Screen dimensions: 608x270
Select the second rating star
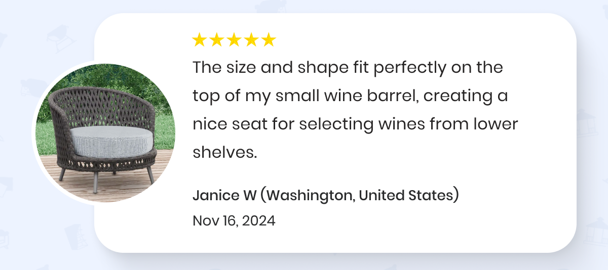pos(217,40)
